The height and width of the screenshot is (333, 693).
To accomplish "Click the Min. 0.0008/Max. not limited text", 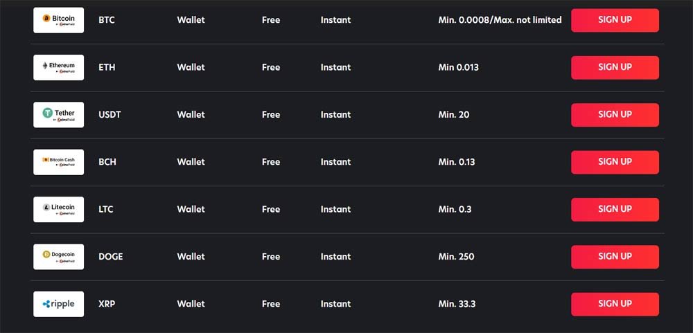I will [x=500, y=20].
